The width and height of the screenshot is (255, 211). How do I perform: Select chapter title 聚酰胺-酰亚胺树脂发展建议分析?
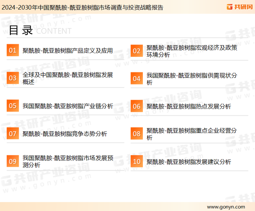click(x=189, y=162)
